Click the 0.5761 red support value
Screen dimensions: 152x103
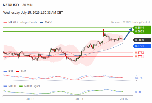[139, 56]
